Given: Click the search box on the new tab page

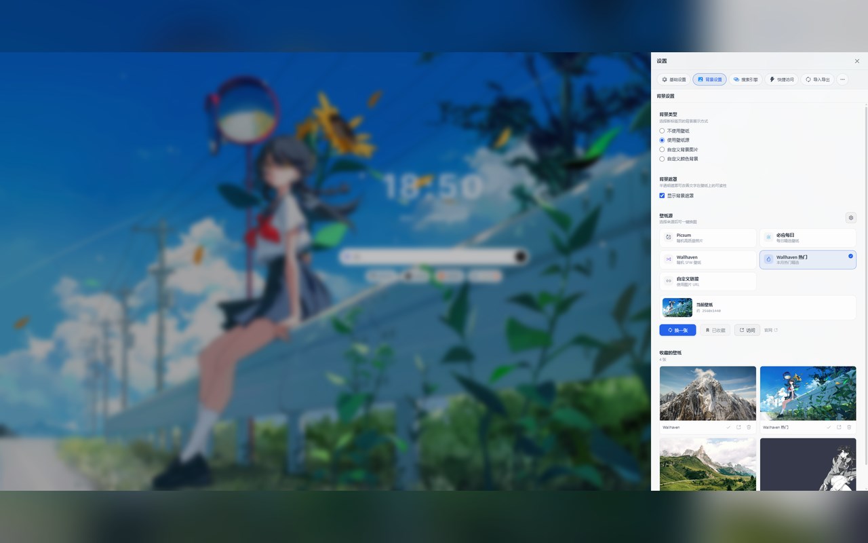Looking at the screenshot, I should (x=434, y=257).
